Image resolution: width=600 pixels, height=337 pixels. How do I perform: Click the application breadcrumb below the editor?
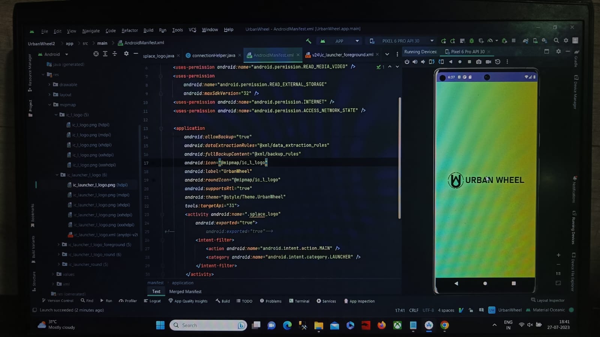pyautogui.click(x=183, y=283)
